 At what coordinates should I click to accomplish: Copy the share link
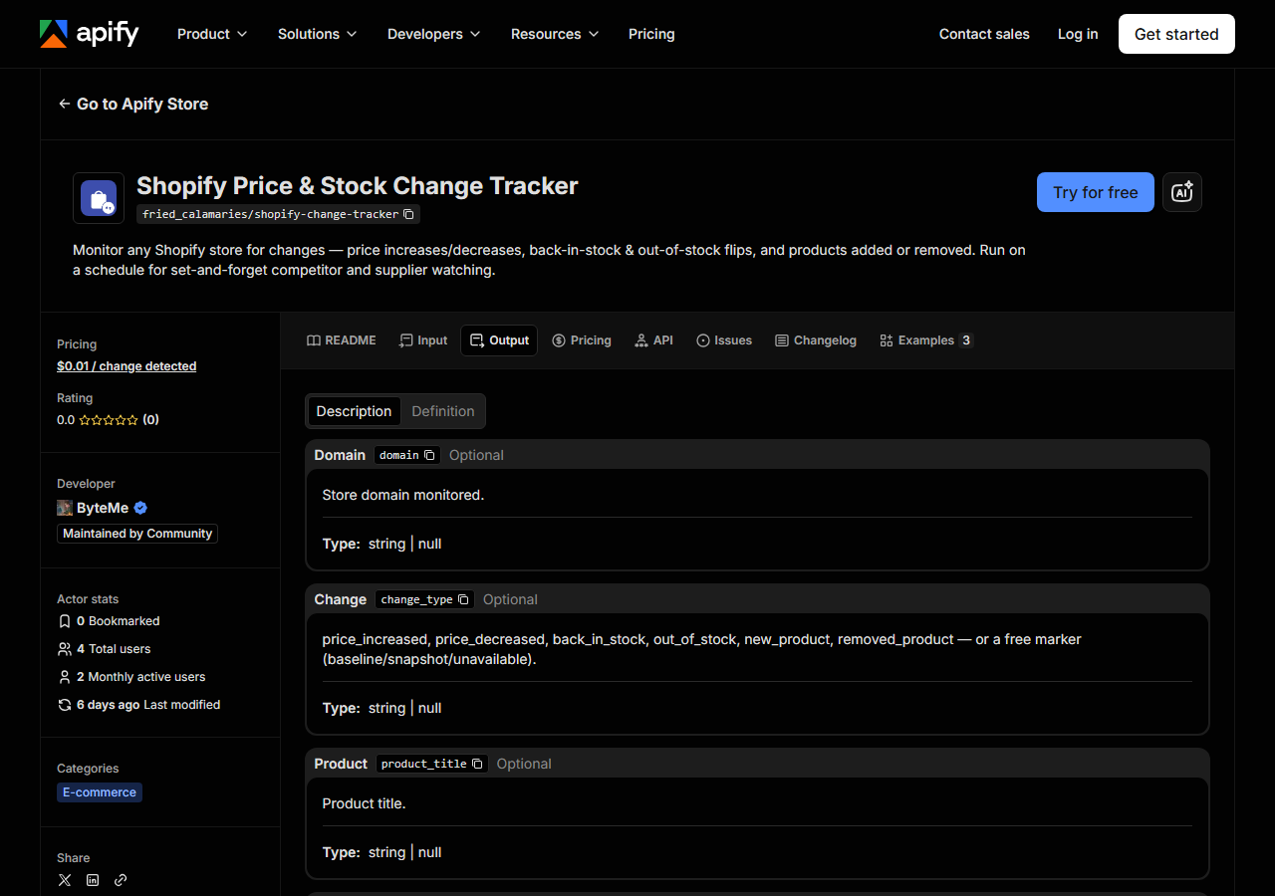pos(121,880)
